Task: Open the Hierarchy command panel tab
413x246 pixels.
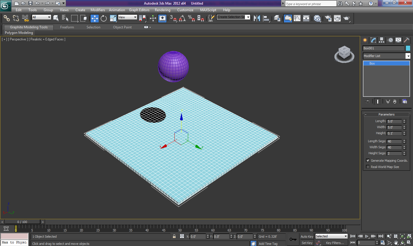Action: coord(381,40)
